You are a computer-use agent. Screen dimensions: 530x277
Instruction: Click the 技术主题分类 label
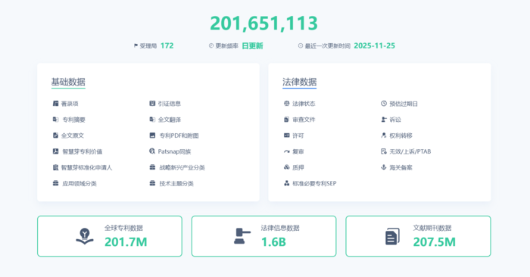176,183
